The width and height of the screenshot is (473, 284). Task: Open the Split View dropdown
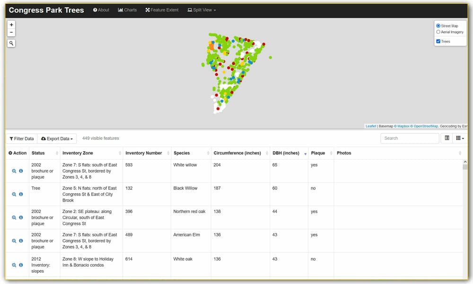point(201,9)
